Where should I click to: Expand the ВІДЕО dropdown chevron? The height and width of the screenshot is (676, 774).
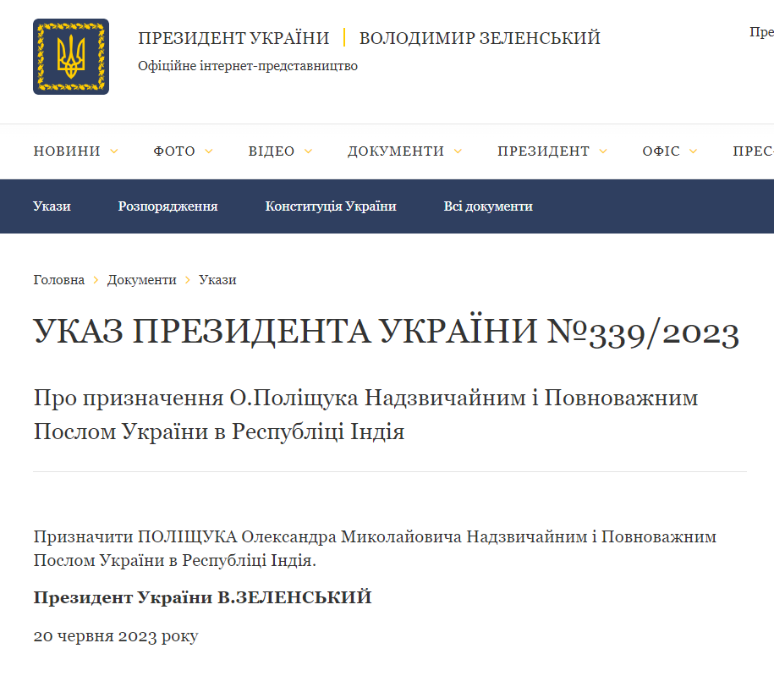point(308,151)
